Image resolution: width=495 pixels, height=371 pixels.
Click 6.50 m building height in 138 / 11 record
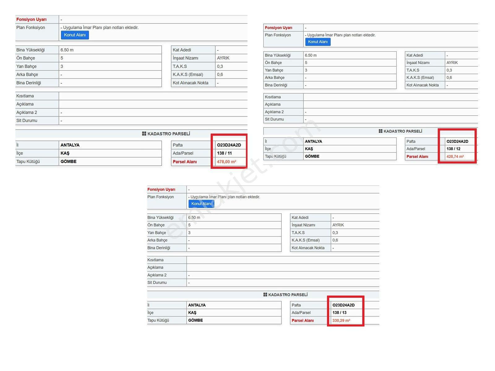67,50
